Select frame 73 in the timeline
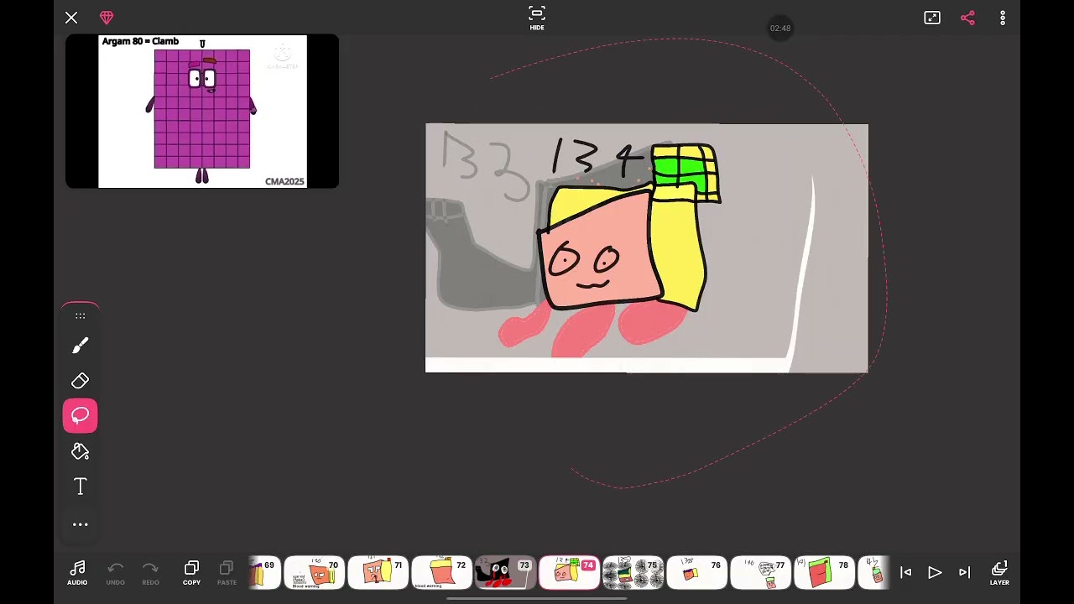Viewport: 1074px width, 604px height. point(505,573)
